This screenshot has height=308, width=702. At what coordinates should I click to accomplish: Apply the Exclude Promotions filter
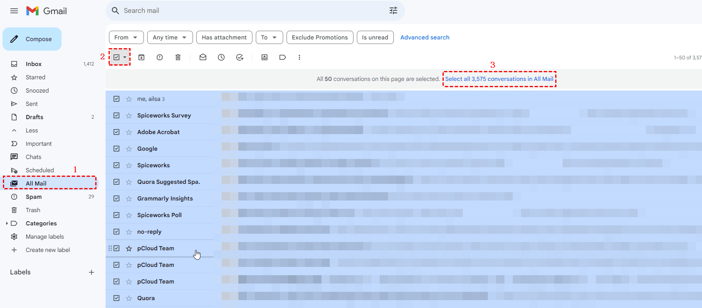[x=320, y=37]
